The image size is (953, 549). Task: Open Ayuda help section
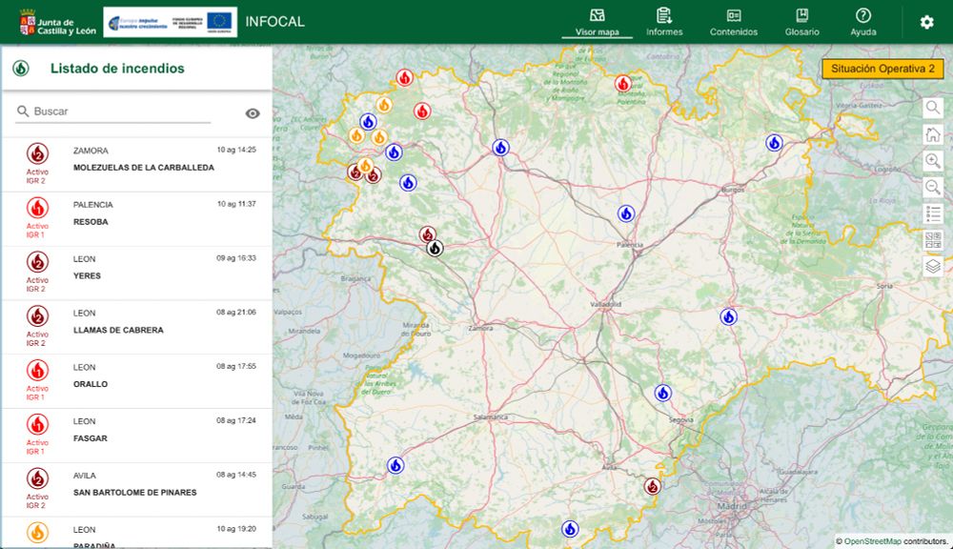[863, 22]
